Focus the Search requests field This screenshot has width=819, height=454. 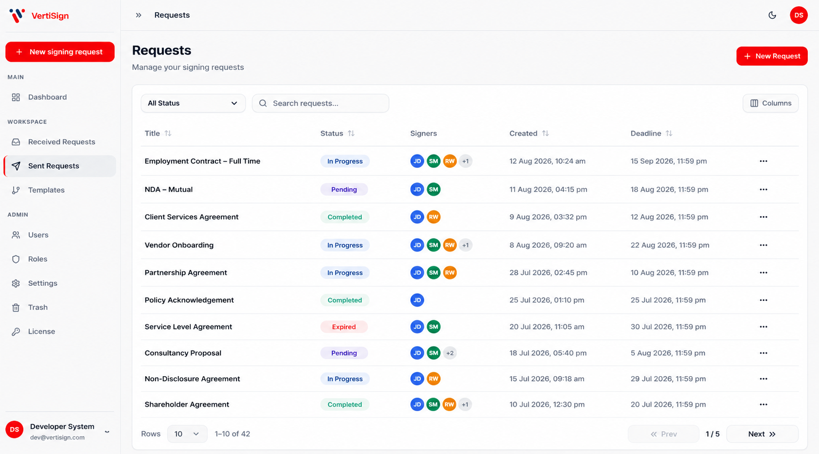tap(320, 103)
